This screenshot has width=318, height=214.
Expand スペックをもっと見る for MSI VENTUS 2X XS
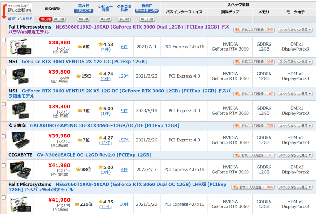tap(295, 94)
